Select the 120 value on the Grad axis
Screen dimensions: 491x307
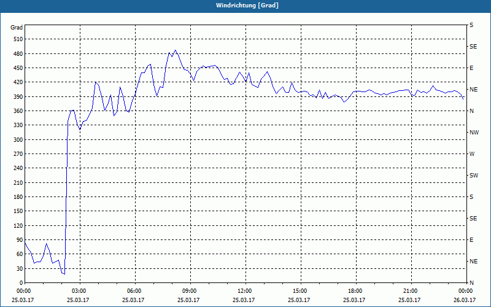click(x=18, y=225)
